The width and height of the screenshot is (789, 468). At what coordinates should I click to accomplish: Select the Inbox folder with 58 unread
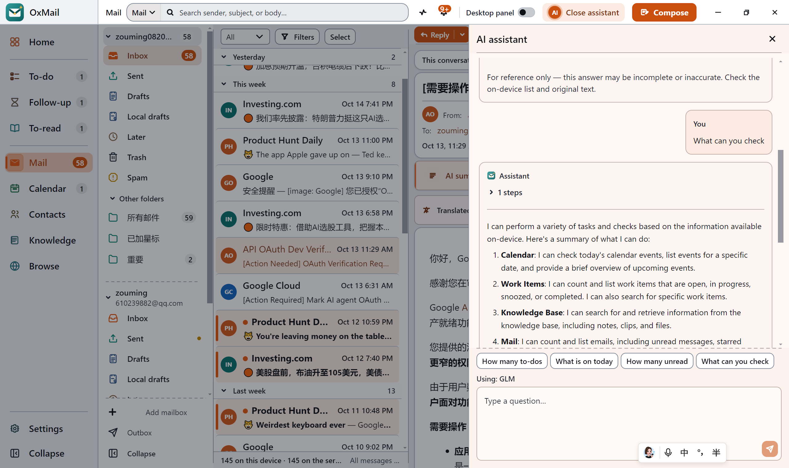click(x=152, y=55)
